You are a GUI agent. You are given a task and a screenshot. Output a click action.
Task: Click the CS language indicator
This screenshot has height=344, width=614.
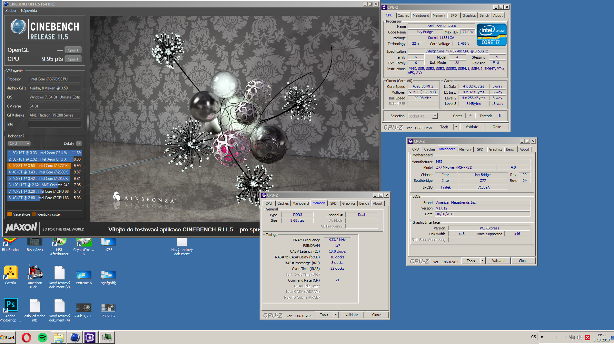(533, 337)
